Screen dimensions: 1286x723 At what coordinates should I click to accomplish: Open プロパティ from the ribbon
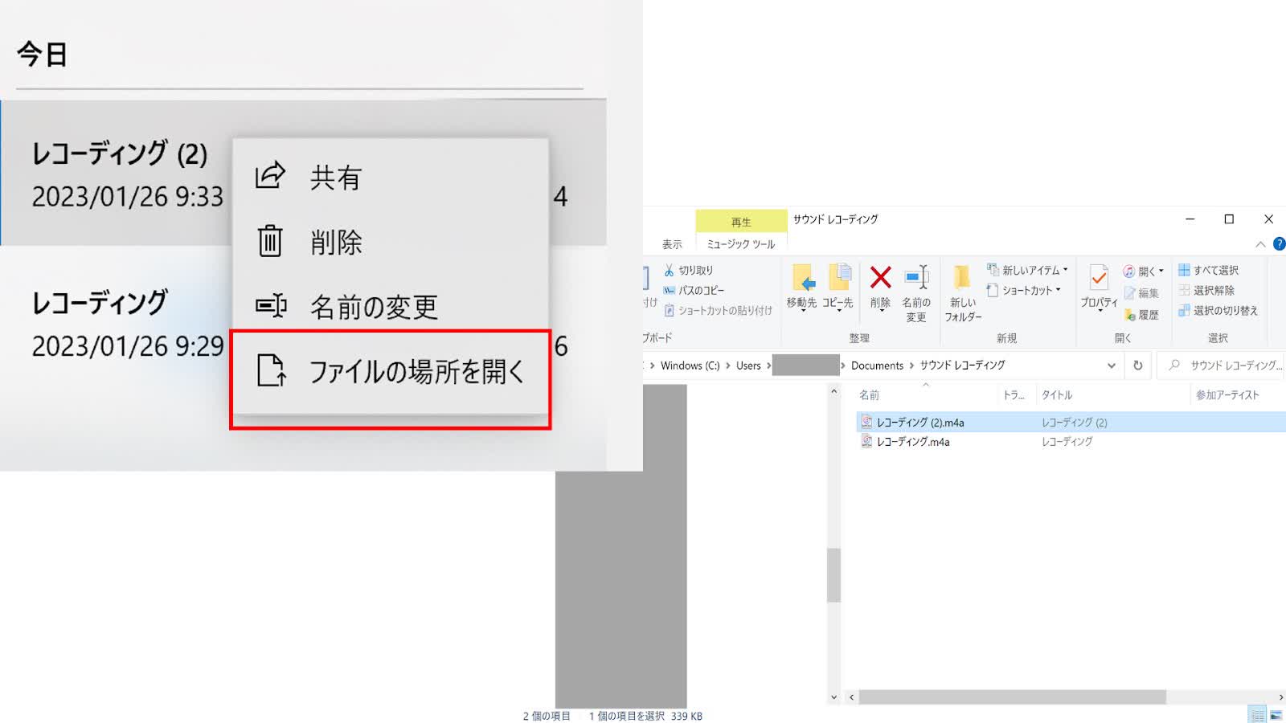[1099, 288]
